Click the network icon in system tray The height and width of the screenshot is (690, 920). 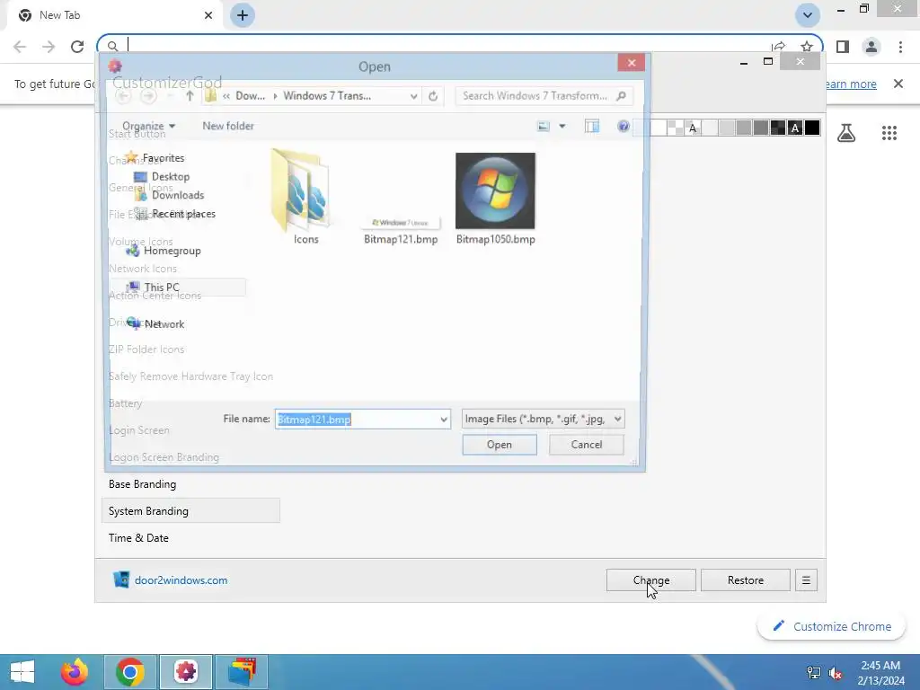pos(813,672)
